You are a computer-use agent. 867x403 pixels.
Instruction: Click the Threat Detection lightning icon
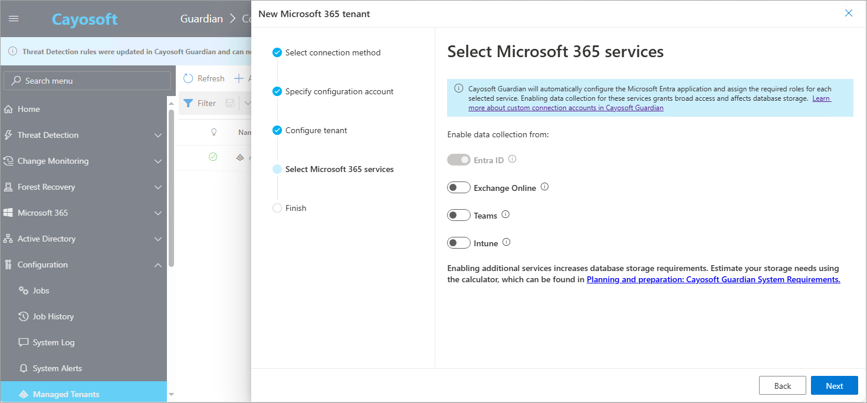tap(8, 135)
